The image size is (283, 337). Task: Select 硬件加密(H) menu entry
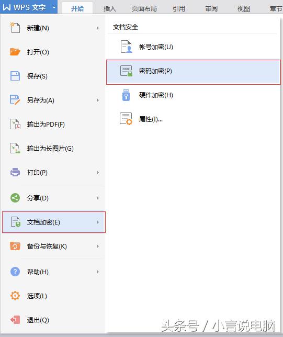tap(194, 95)
